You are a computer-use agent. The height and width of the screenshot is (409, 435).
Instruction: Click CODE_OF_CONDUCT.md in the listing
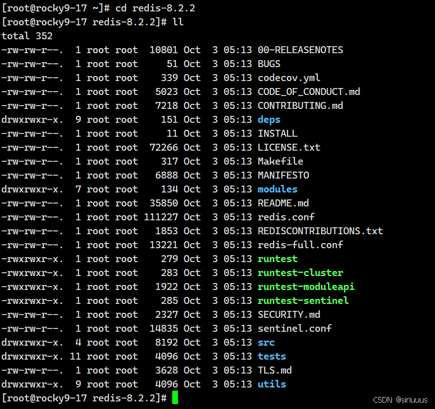(x=309, y=92)
